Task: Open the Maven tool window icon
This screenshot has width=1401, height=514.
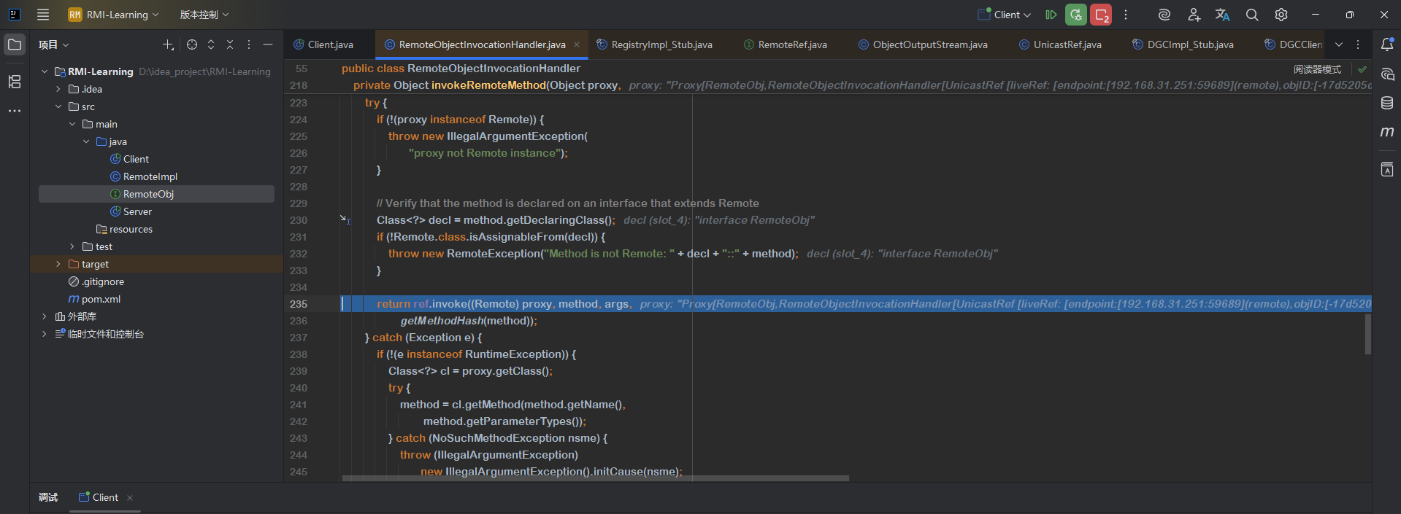Action: point(1387,132)
